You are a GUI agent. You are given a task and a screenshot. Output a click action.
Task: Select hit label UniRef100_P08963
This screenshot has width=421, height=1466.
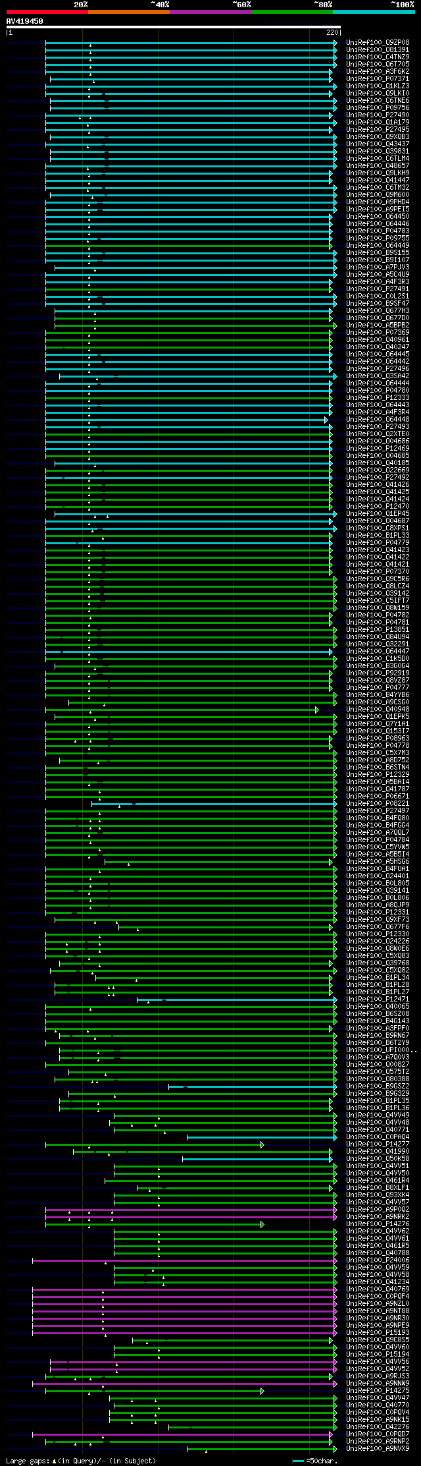pyautogui.click(x=378, y=739)
